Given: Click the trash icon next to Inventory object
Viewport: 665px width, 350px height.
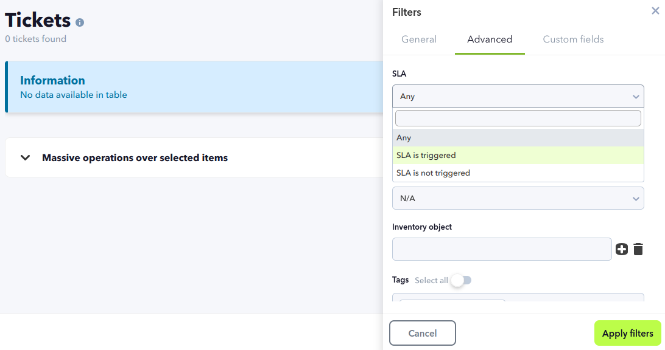Looking at the screenshot, I should pyautogui.click(x=638, y=249).
